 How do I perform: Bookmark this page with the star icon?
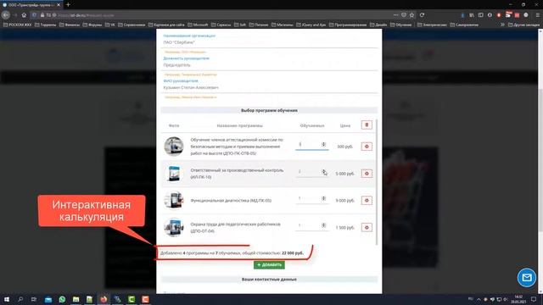coord(411,15)
